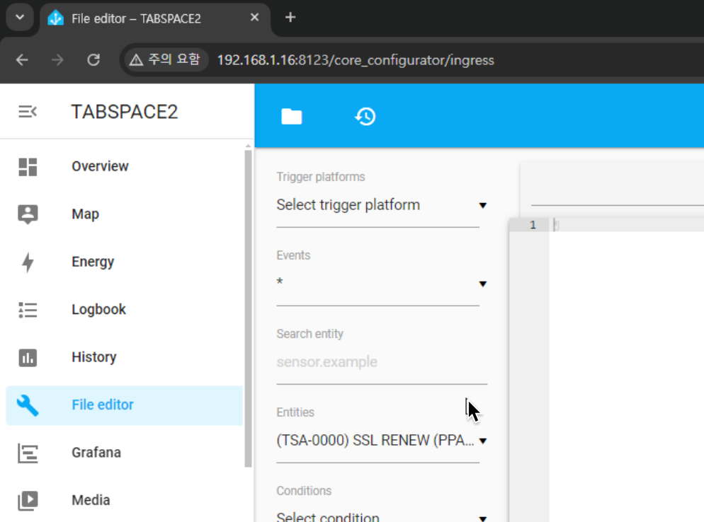Click the Search entity input field
Screen dimensions: 704x522
(x=382, y=362)
